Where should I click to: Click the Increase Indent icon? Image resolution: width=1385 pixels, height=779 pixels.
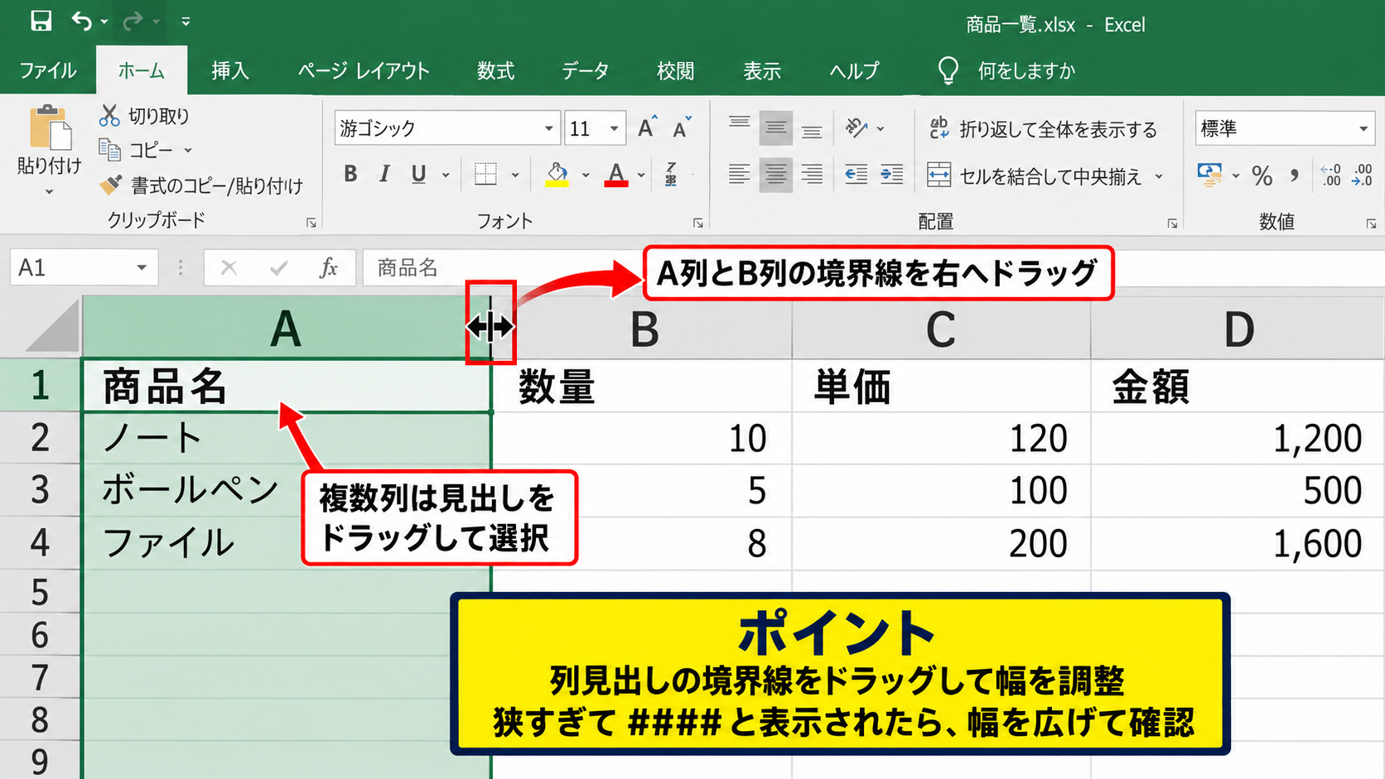click(x=891, y=174)
